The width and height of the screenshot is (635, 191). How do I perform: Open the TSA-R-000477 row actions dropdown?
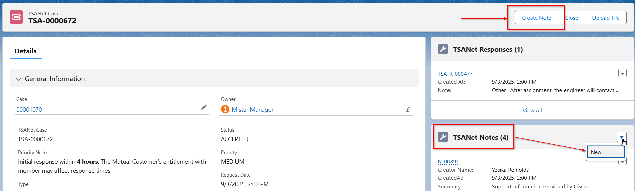622,73
